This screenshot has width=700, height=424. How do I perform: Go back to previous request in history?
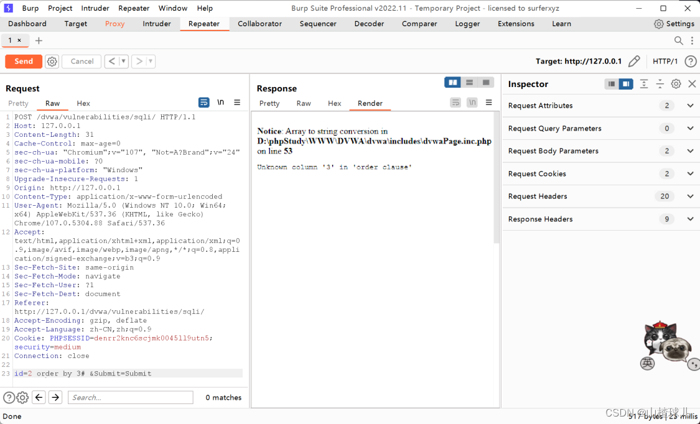(112, 62)
